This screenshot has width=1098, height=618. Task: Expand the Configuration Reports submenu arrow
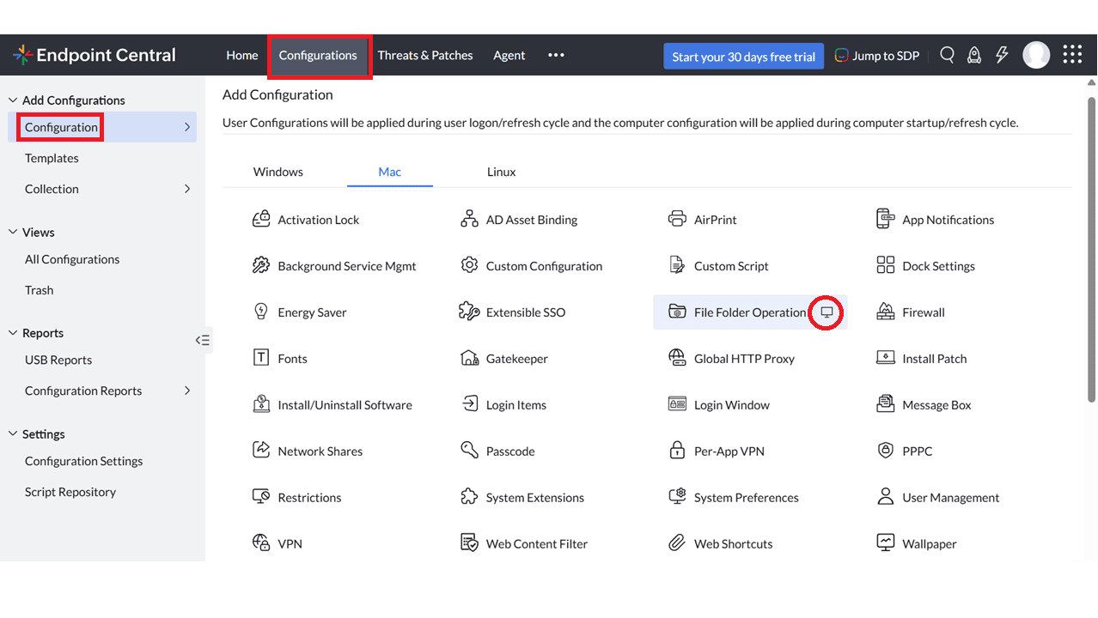[x=187, y=391]
